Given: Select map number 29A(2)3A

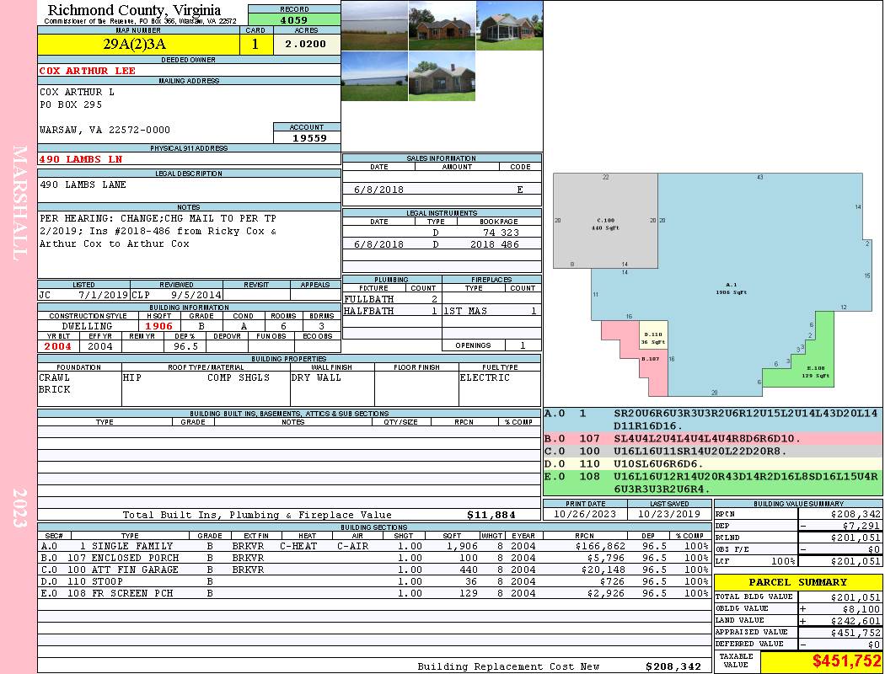Looking at the screenshot, I should [134, 45].
